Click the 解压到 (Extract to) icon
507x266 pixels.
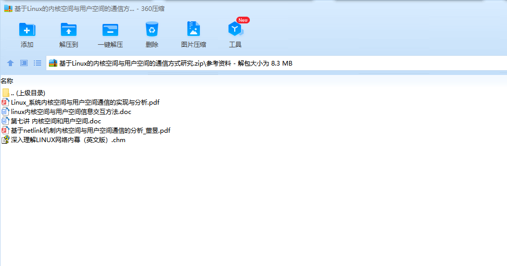tap(69, 30)
